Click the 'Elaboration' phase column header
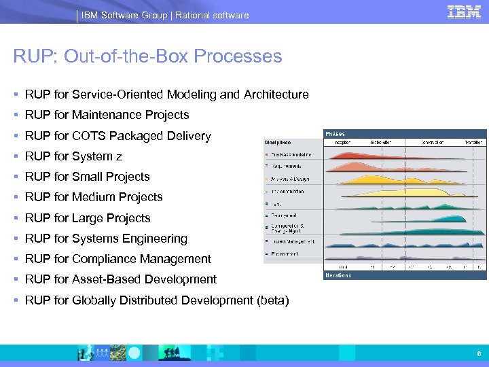The width and height of the screenshot is (489, 367). click(381, 142)
